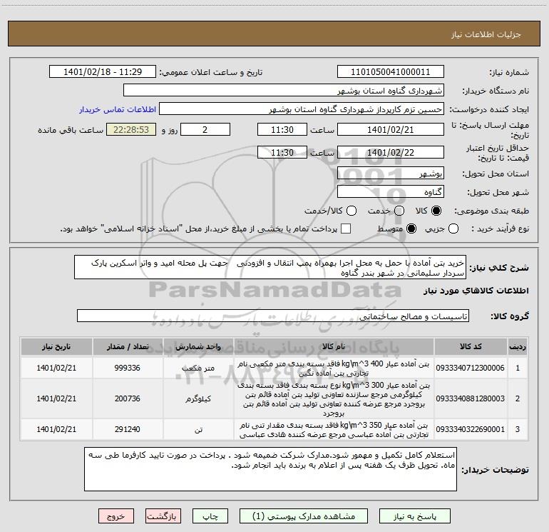
Task: Select جزیی purchase process radio
Action: [x=453, y=229]
